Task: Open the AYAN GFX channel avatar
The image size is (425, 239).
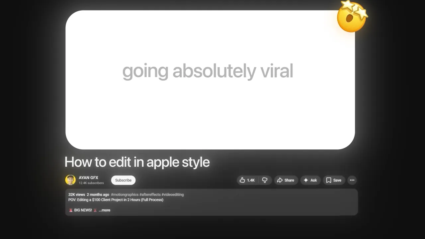Action: pyautogui.click(x=70, y=180)
